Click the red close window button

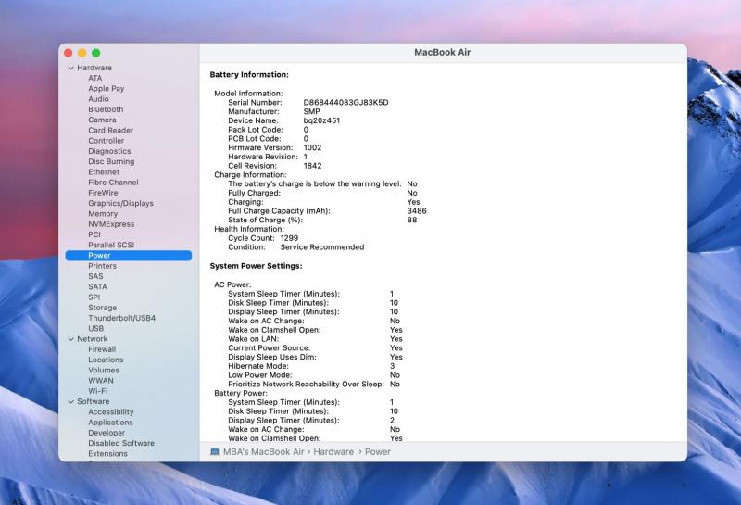(69, 53)
